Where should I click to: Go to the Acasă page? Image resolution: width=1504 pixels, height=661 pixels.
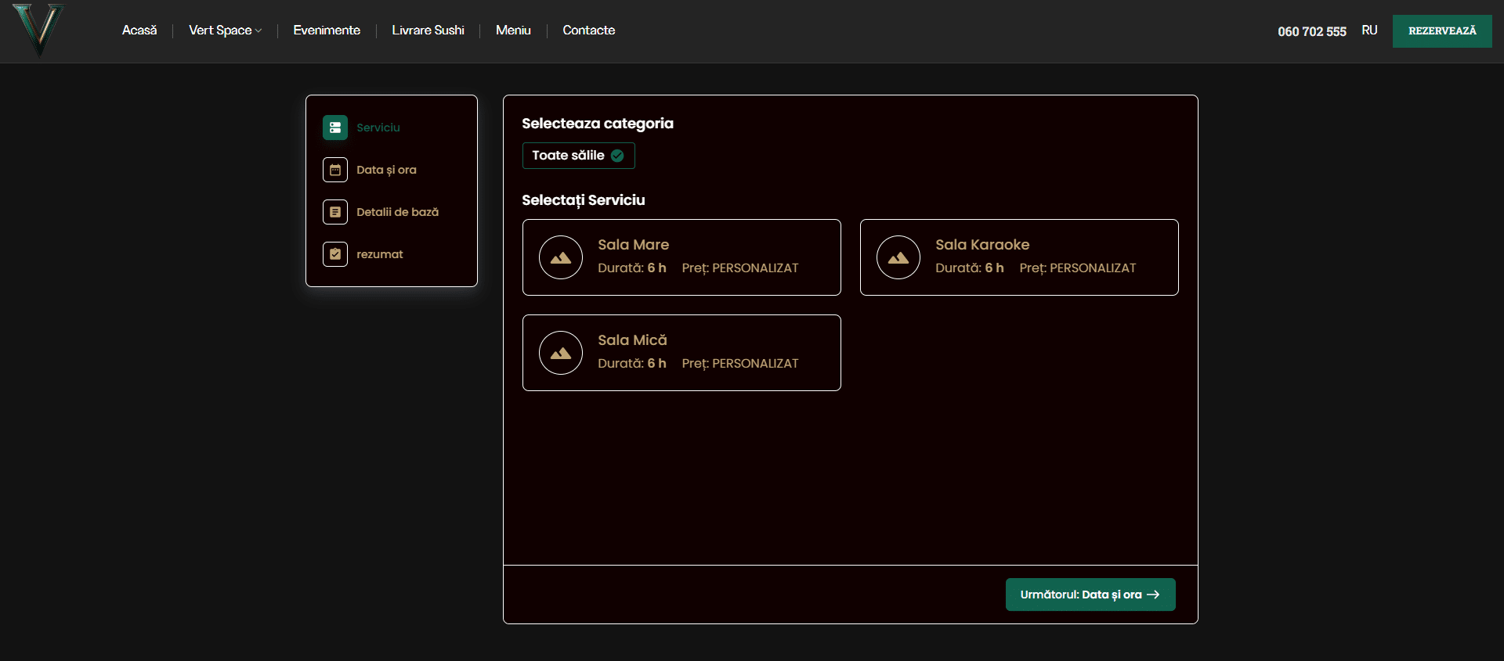tap(139, 31)
